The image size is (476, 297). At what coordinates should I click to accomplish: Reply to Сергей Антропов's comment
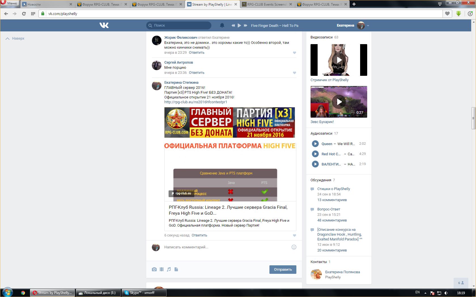197,73
